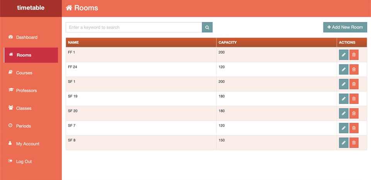Click the FF 24 name cell
The height and width of the screenshot is (180, 371).
point(141,69)
